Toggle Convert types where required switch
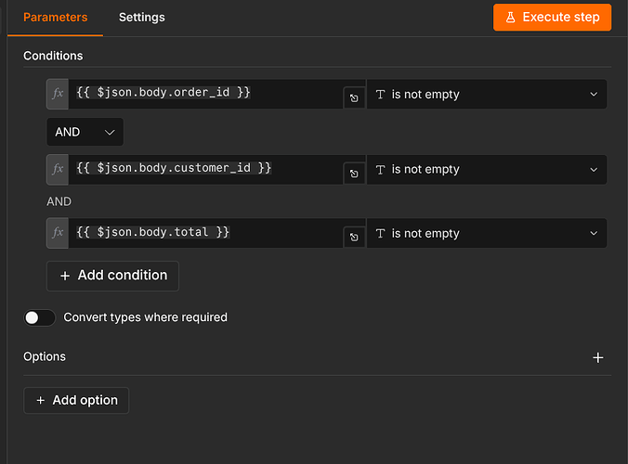The image size is (628, 464). click(x=39, y=317)
